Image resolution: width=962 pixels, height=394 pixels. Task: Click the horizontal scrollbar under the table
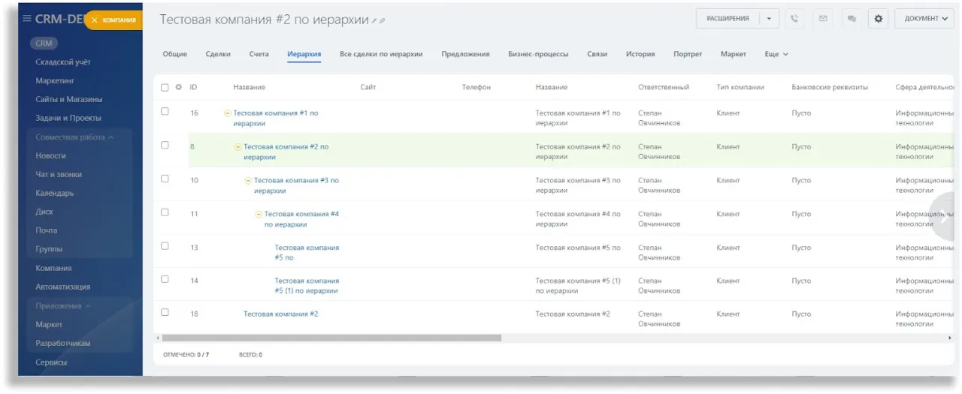click(331, 338)
